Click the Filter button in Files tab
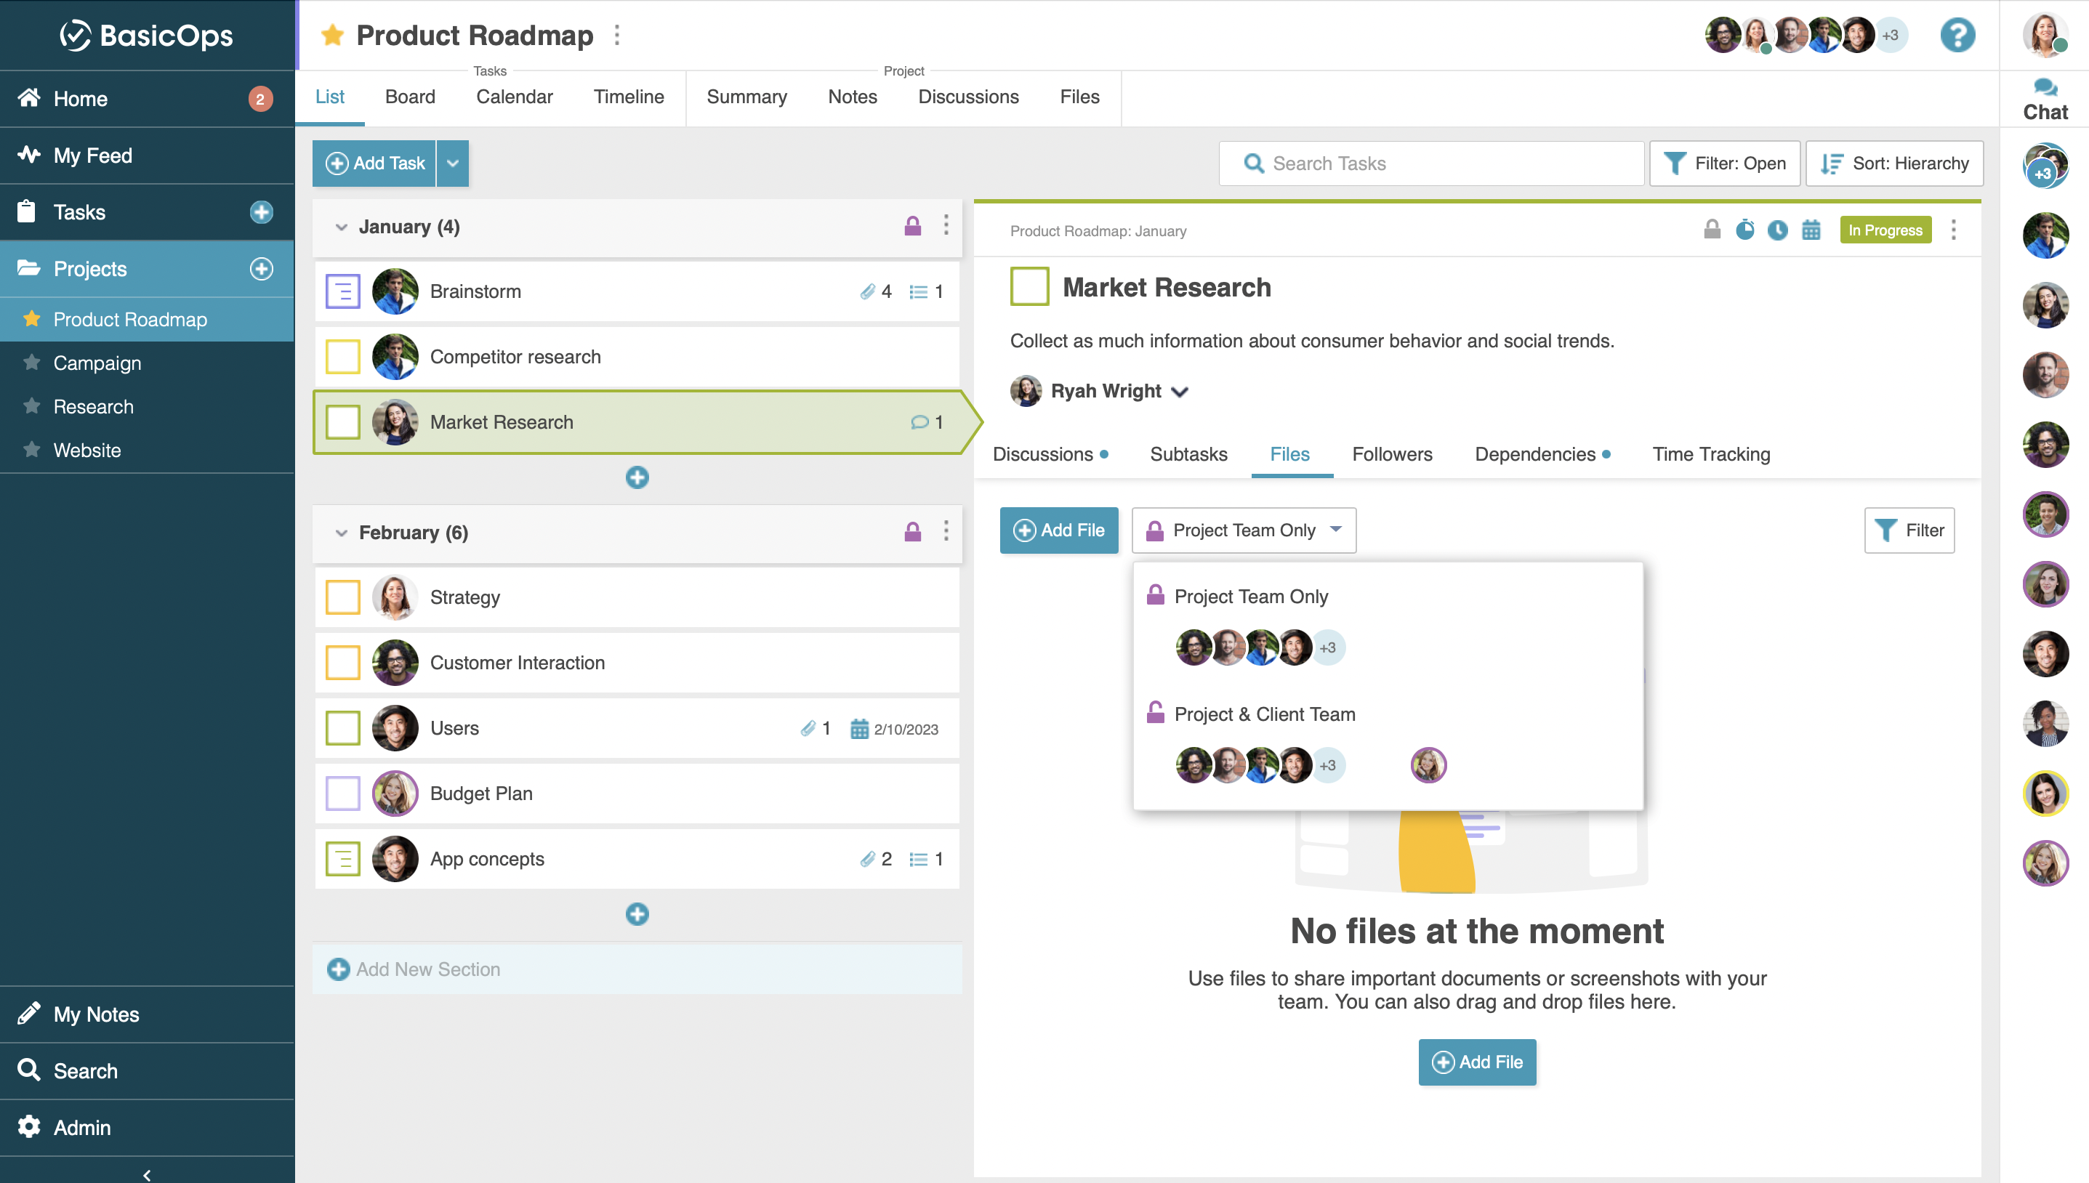The image size is (2089, 1183). (1909, 530)
